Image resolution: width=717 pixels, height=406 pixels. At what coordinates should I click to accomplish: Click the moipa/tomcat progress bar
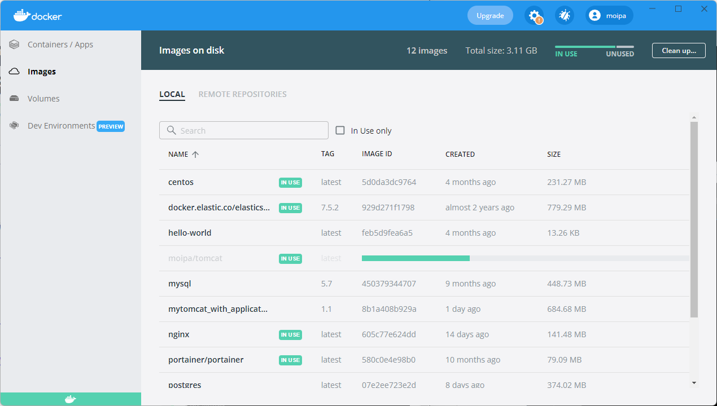[x=525, y=258]
